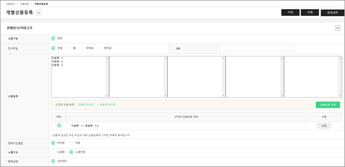This screenshot has width=345, height=167.
Task: Select 앱전용 display type radio
Action: click(x=100, y=48)
